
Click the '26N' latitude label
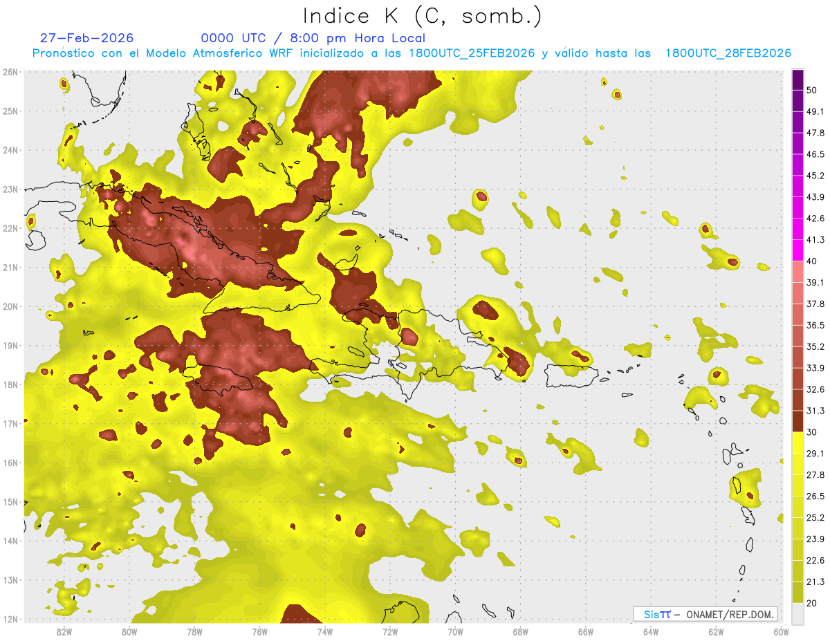point(10,72)
